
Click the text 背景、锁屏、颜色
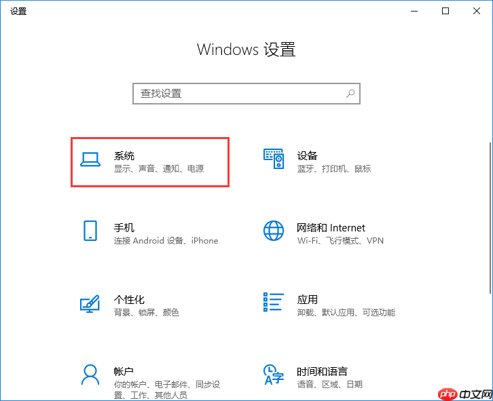pyautogui.click(x=147, y=313)
